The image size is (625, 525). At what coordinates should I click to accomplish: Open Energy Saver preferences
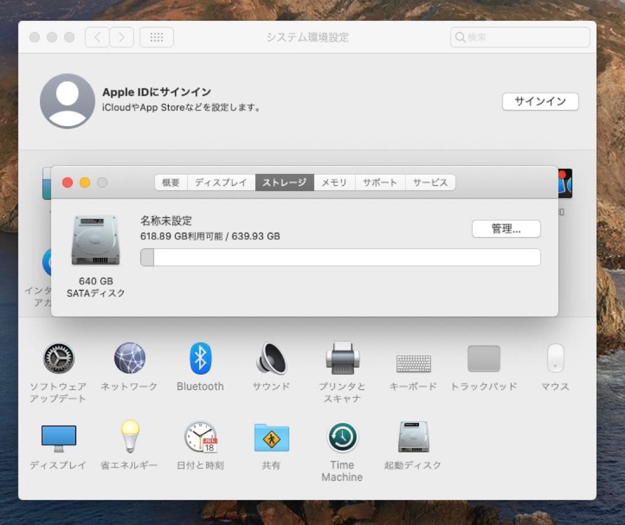(x=128, y=438)
